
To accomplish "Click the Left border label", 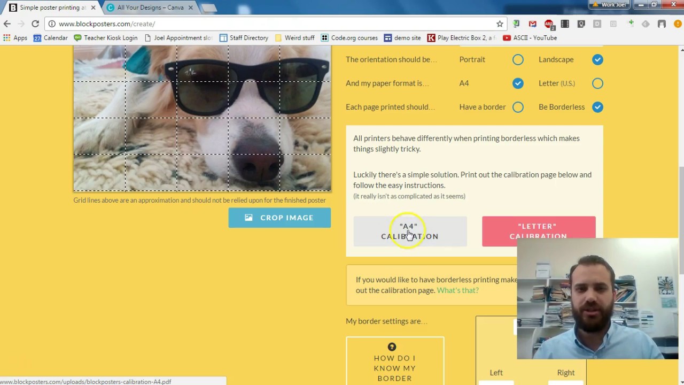I will pos(496,373).
